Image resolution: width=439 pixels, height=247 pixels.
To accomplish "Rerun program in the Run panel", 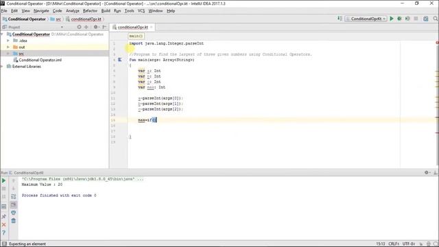I will [3, 180].
